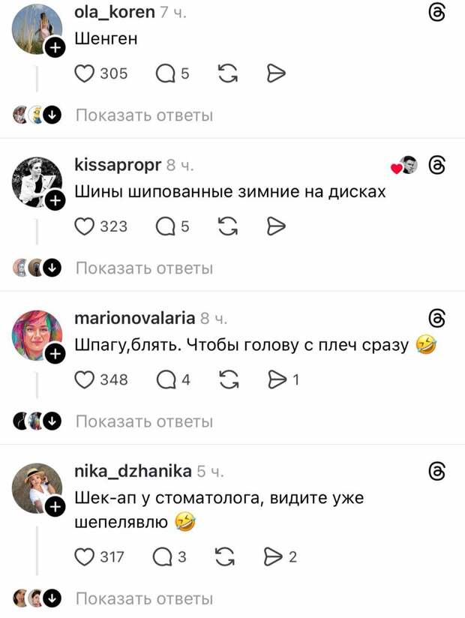Follow ola_koren via avatar plus badge

click(x=55, y=48)
